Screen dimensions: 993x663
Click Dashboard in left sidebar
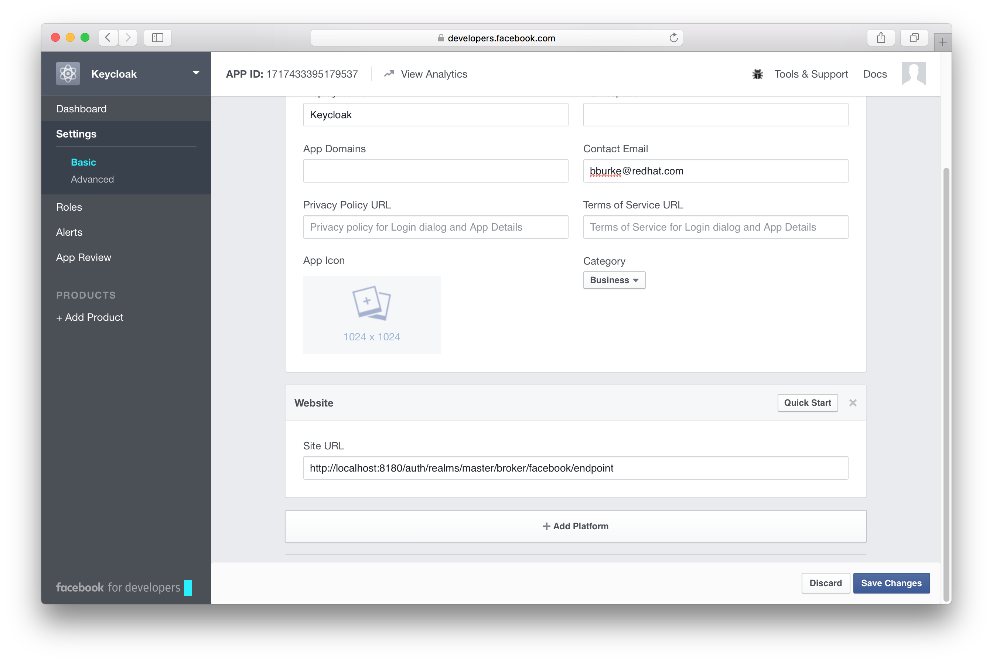point(81,109)
